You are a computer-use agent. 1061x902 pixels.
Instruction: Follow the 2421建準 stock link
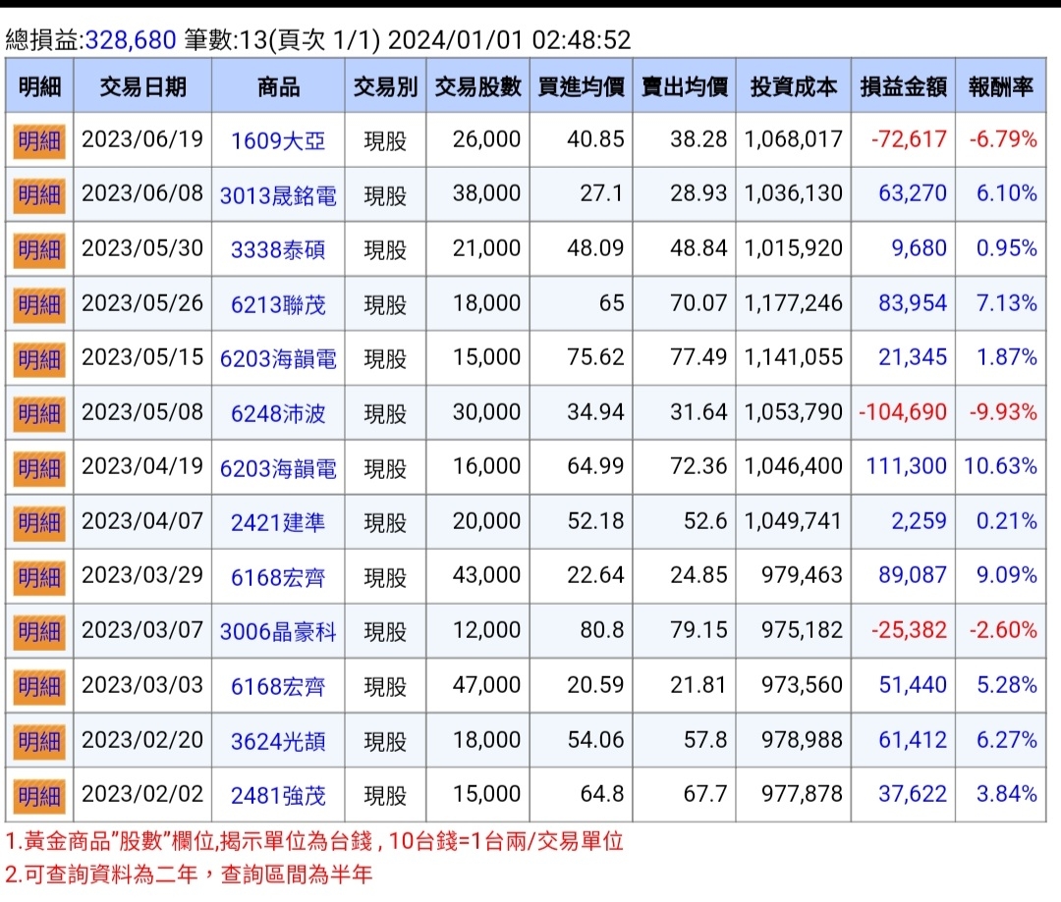click(x=278, y=522)
